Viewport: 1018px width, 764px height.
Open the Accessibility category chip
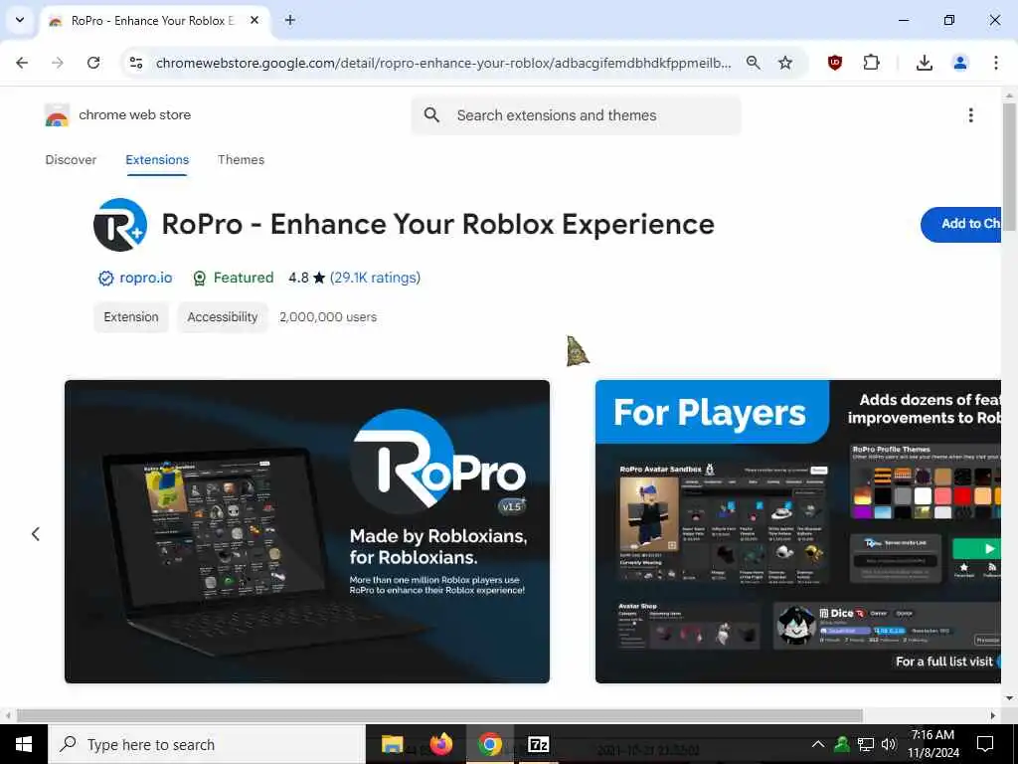tap(223, 317)
